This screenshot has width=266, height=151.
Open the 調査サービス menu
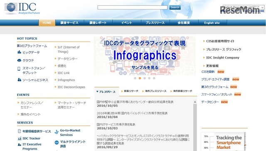[69, 23]
